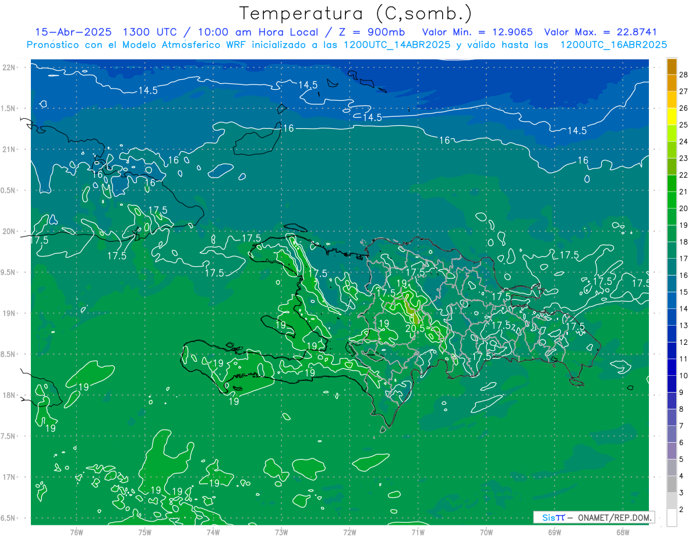
Task: Click color scale label "27"
Action: 684,91
